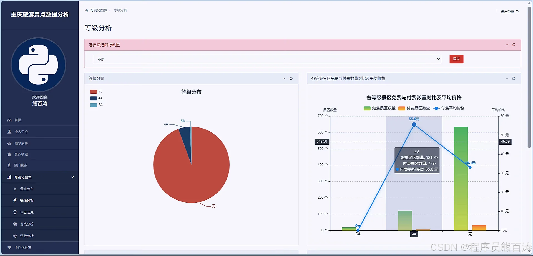The image size is (533, 256).
Task: Open 景点分布 submenu item
Action: [x=40, y=189]
